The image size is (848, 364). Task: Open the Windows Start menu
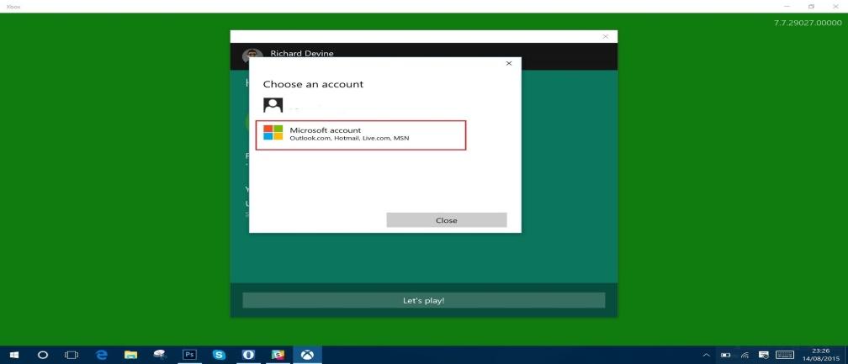click(14, 355)
